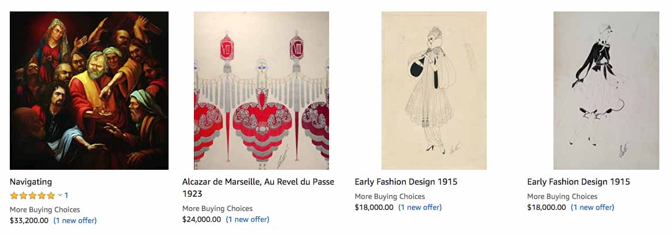Open the Alcazar de Marseille, Au Revel du Passe 1923 title
Screen dimensions: 672x234
(x=258, y=188)
